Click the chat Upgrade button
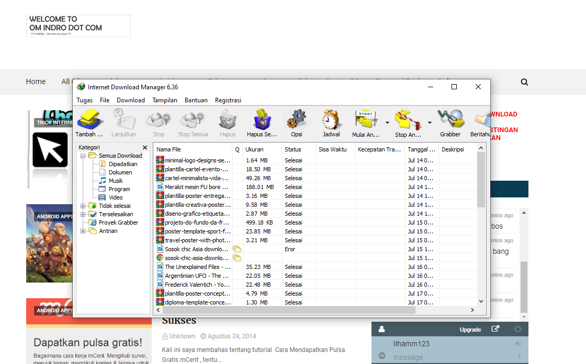 470,330
